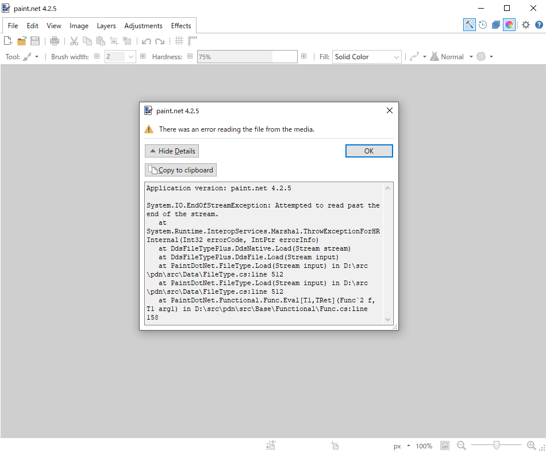Click Copy to clipboard button
This screenshot has width=546, height=453.
[x=180, y=170]
